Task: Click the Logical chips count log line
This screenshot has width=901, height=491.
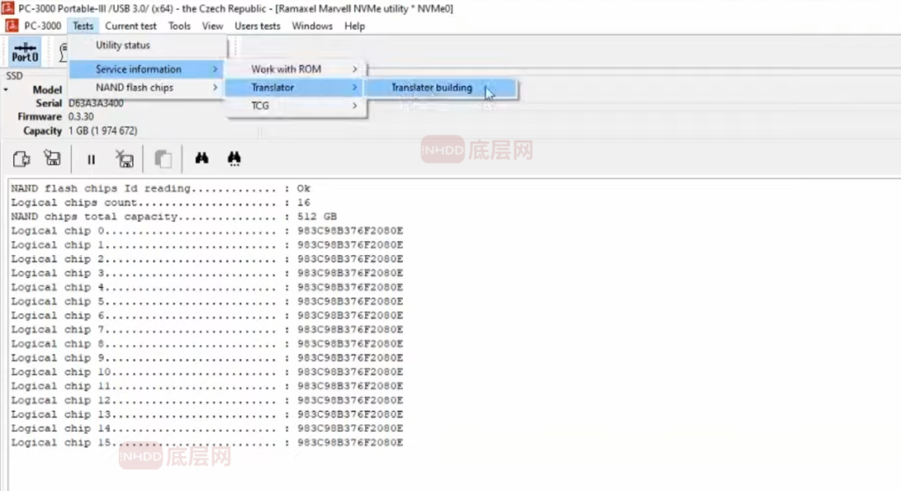Action: pos(160,203)
